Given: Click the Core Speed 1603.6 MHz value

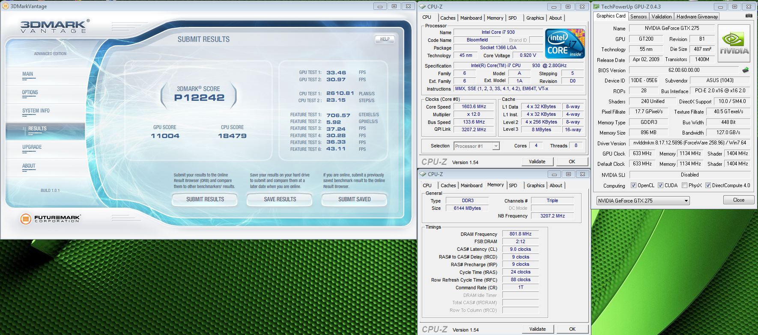Looking at the screenshot, I should coord(474,107).
